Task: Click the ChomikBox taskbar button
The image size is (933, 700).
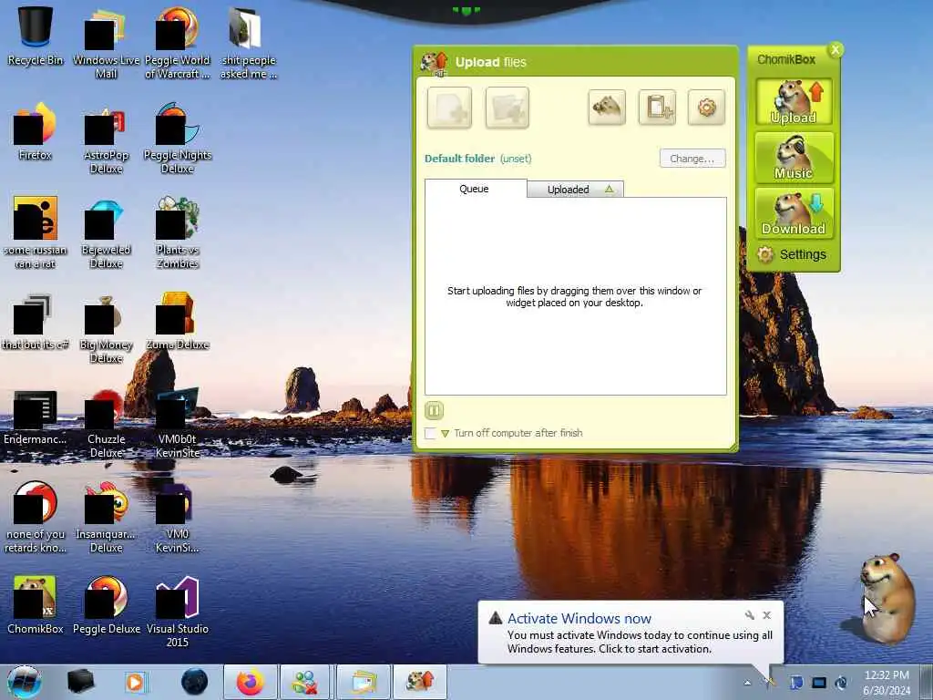Action: (420, 682)
